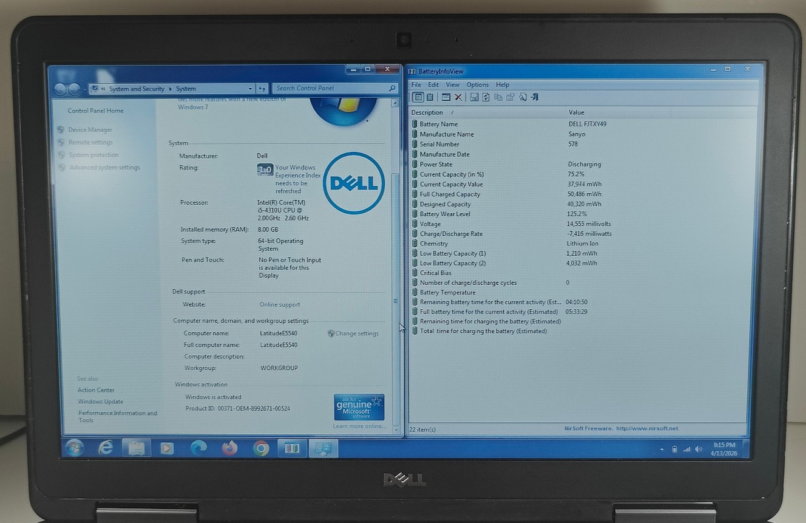Open Options menu in BatteryInfoView
The height and width of the screenshot is (523, 806).
477,85
